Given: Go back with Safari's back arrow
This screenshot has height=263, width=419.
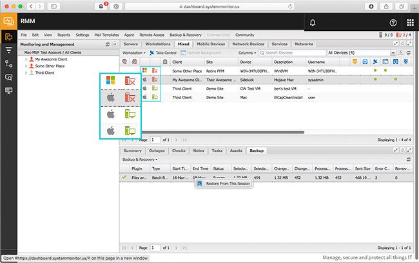Looking at the screenshot, I should tap(31, 6).
